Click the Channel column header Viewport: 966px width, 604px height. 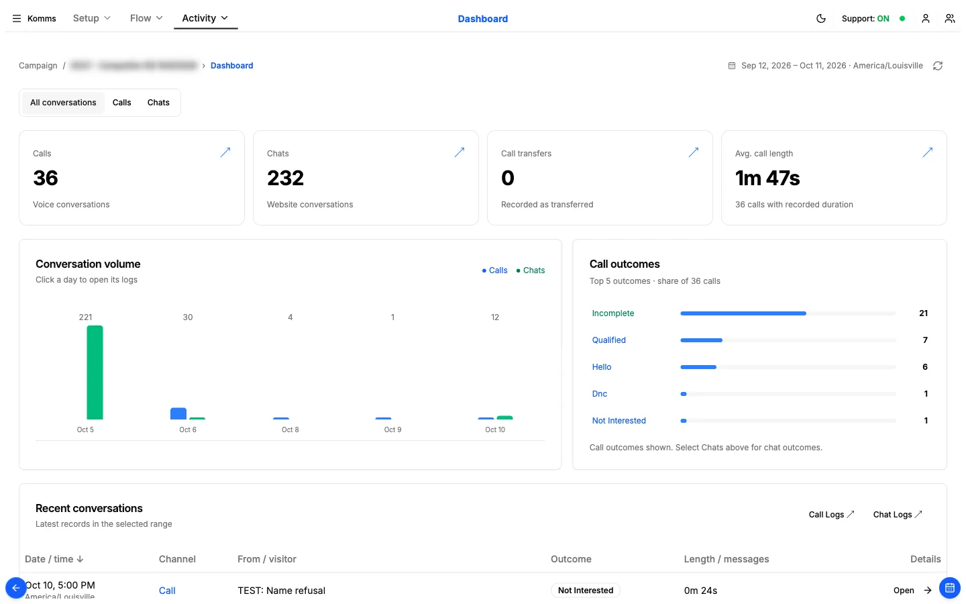click(177, 559)
